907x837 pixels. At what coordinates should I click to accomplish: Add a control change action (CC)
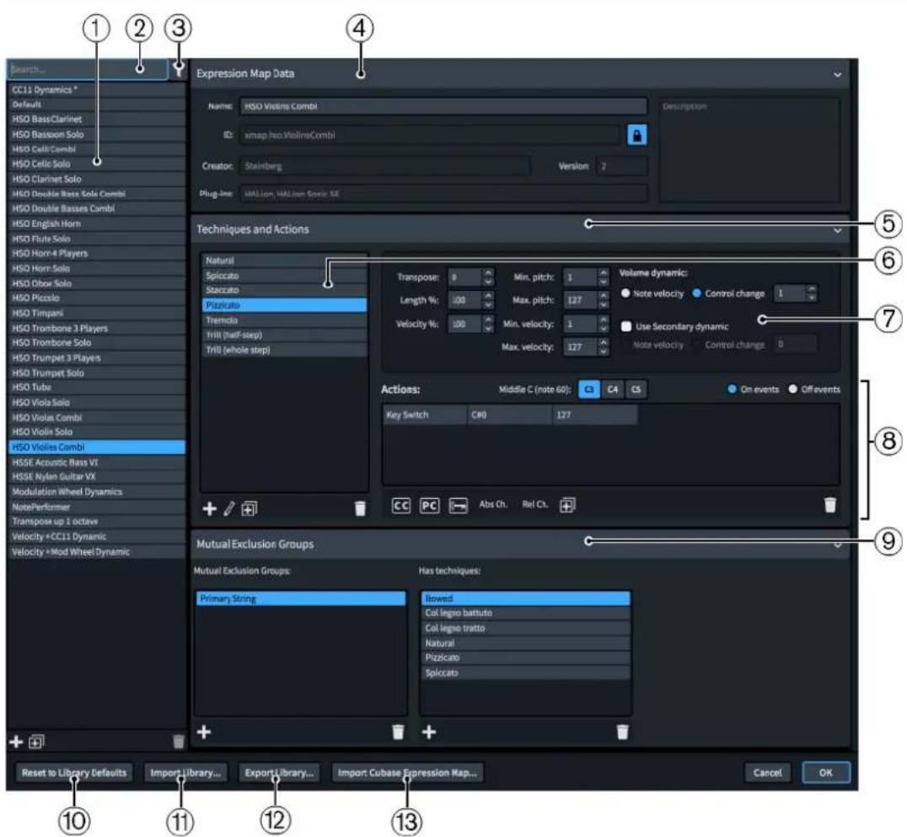coord(401,506)
